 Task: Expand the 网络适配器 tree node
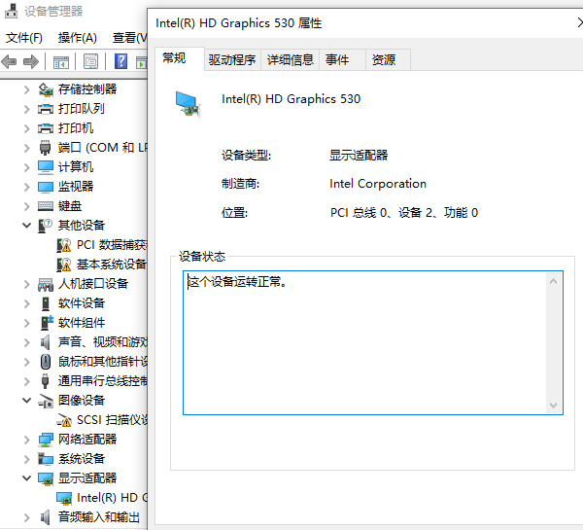[27, 440]
